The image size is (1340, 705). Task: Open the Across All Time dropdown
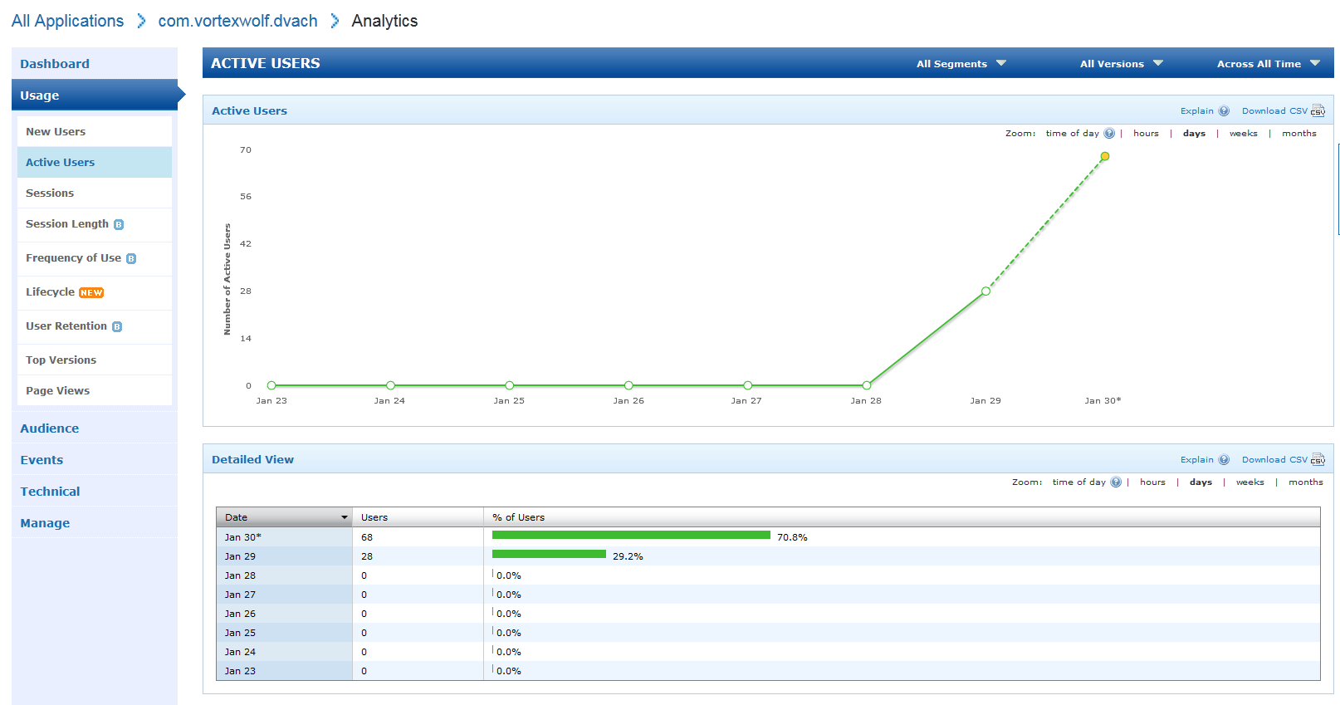coord(1268,64)
